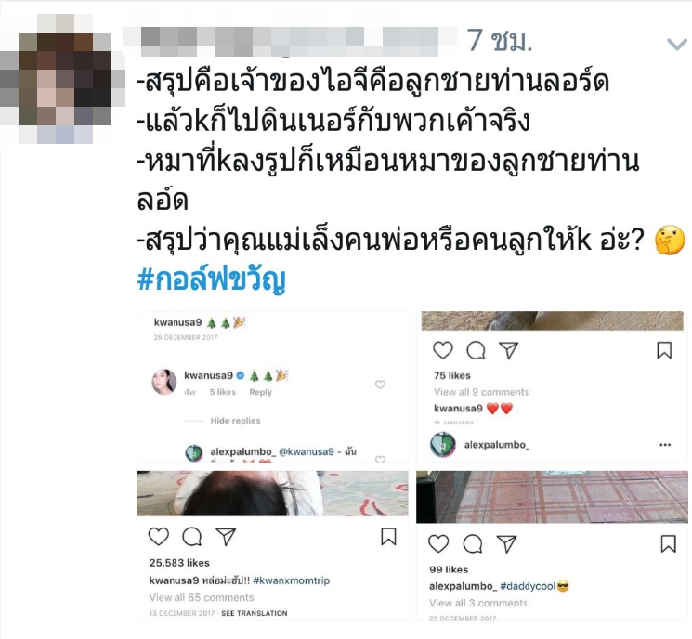This screenshot has width=692, height=639.
Task: Share the kwanxmomtrip post via paper plane
Action: [x=226, y=537]
